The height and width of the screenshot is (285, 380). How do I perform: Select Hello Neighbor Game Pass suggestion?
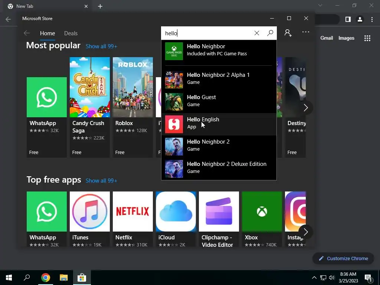coord(219,51)
